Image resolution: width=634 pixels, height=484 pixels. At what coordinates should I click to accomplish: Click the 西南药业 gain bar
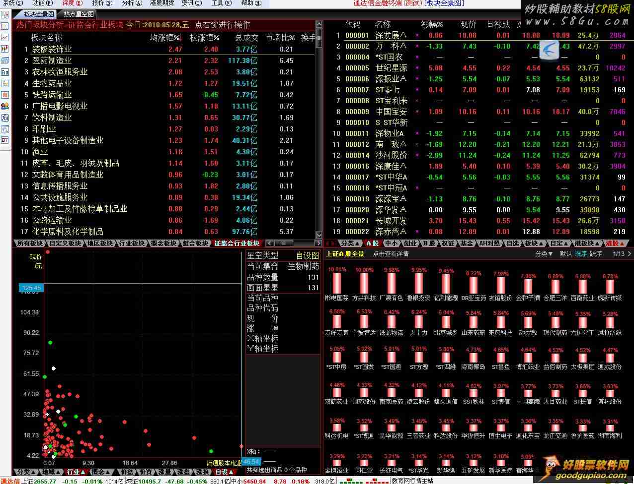(x=583, y=287)
